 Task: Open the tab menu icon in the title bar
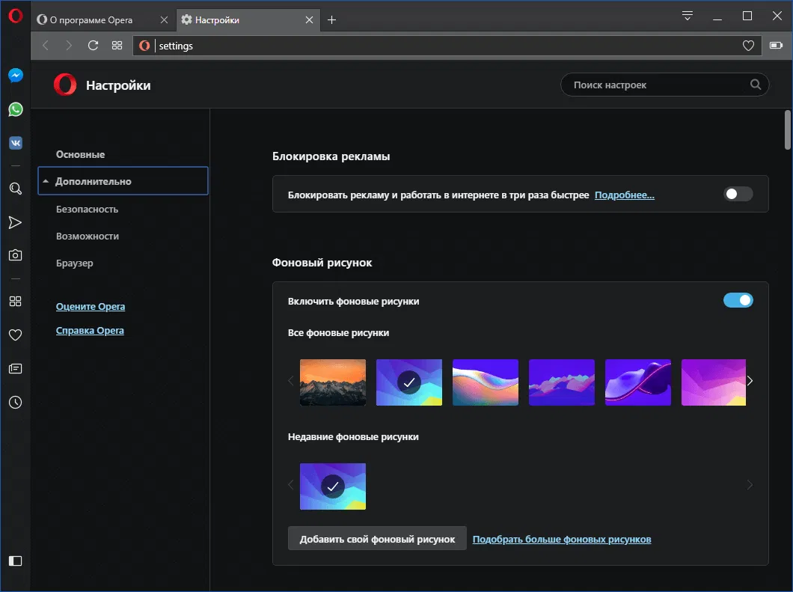(687, 16)
